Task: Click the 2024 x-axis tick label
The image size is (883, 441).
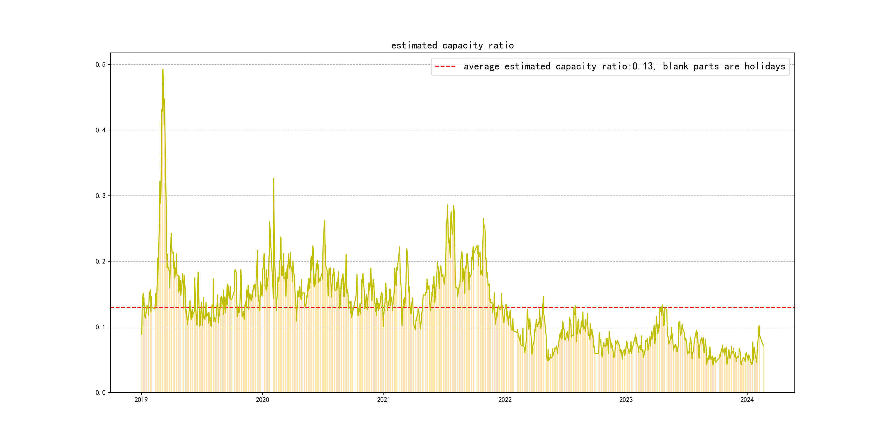Action: (747, 400)
